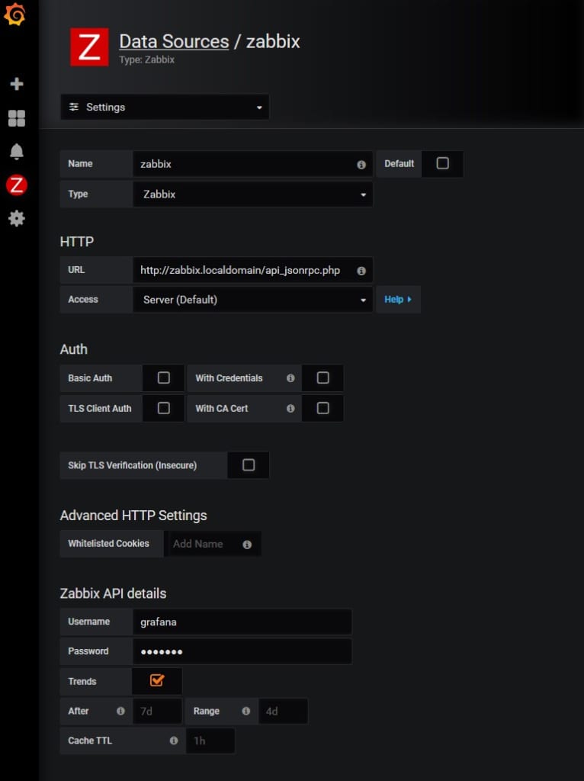The width and height of the screenshot is (584, 781).
Task: Open the Access Server (Default) dropdown
Action: click(x=253, y=299)
